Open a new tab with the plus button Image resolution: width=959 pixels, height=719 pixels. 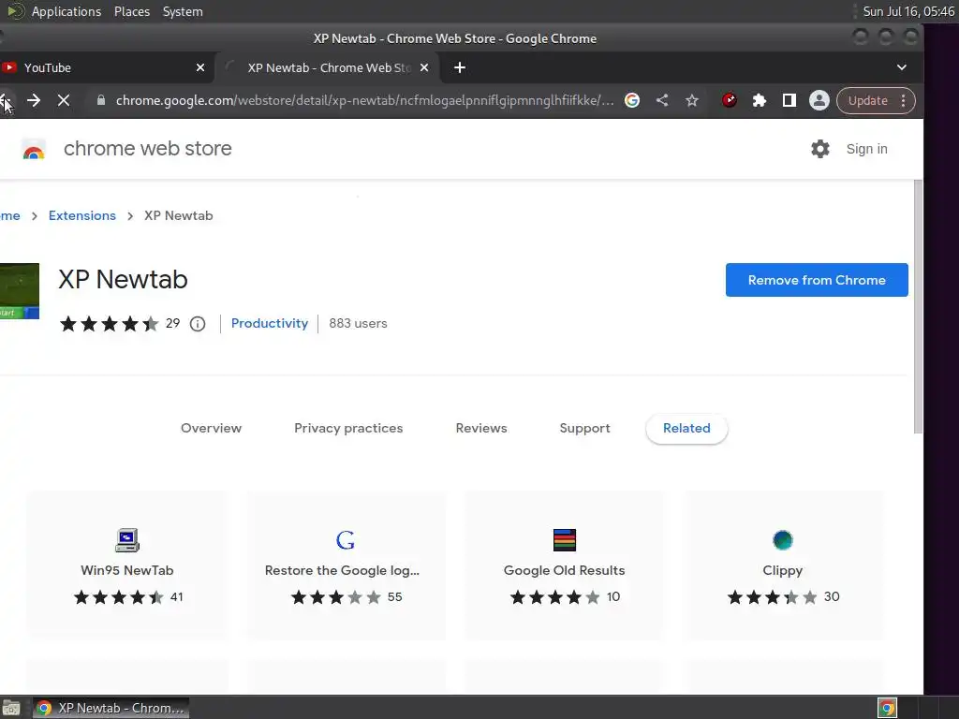pos(460,67)
